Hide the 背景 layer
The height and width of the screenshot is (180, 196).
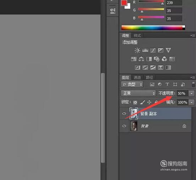tap(124, 126)
